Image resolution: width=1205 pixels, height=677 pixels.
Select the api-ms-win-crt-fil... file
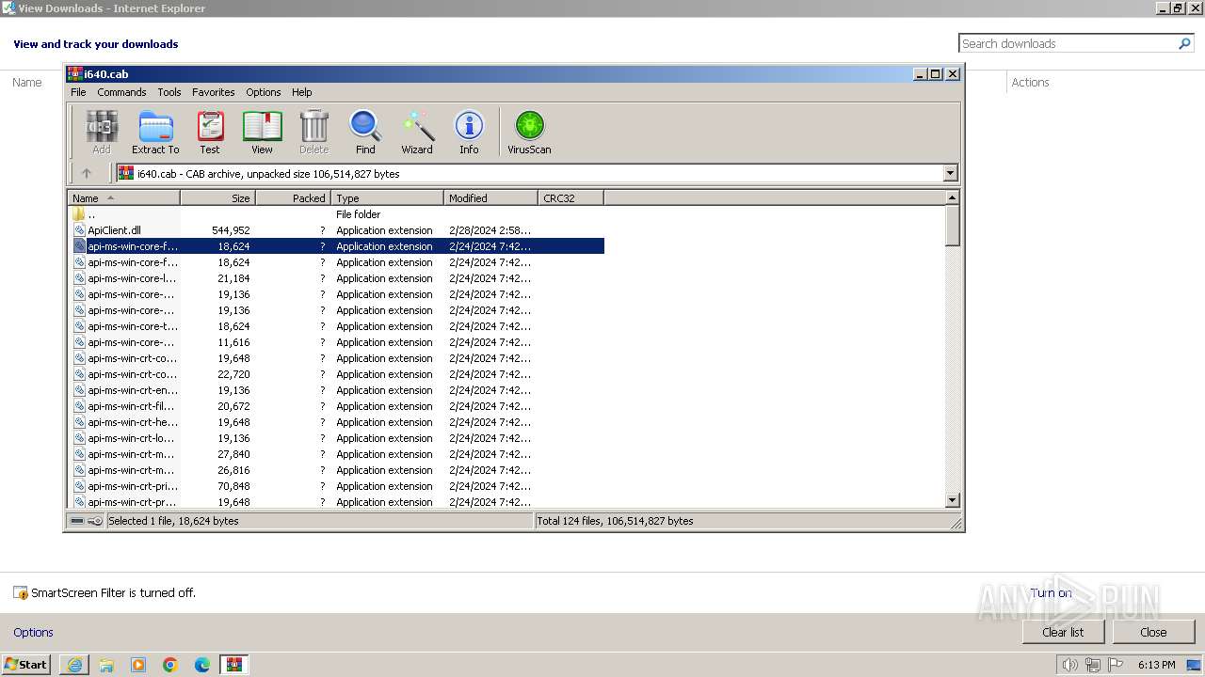pos(336,406)
